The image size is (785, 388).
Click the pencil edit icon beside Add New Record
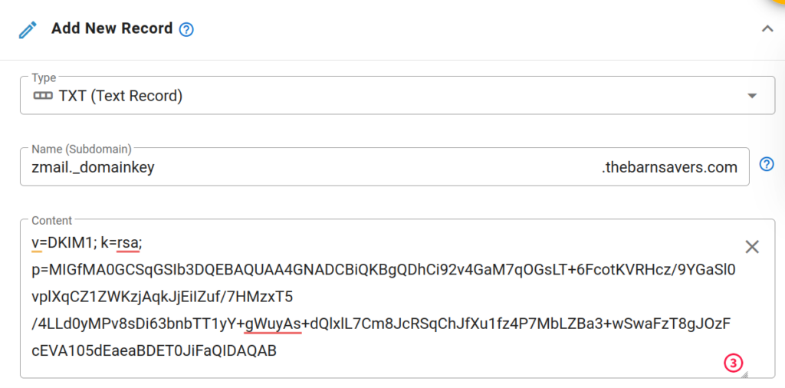click(28, 30)
